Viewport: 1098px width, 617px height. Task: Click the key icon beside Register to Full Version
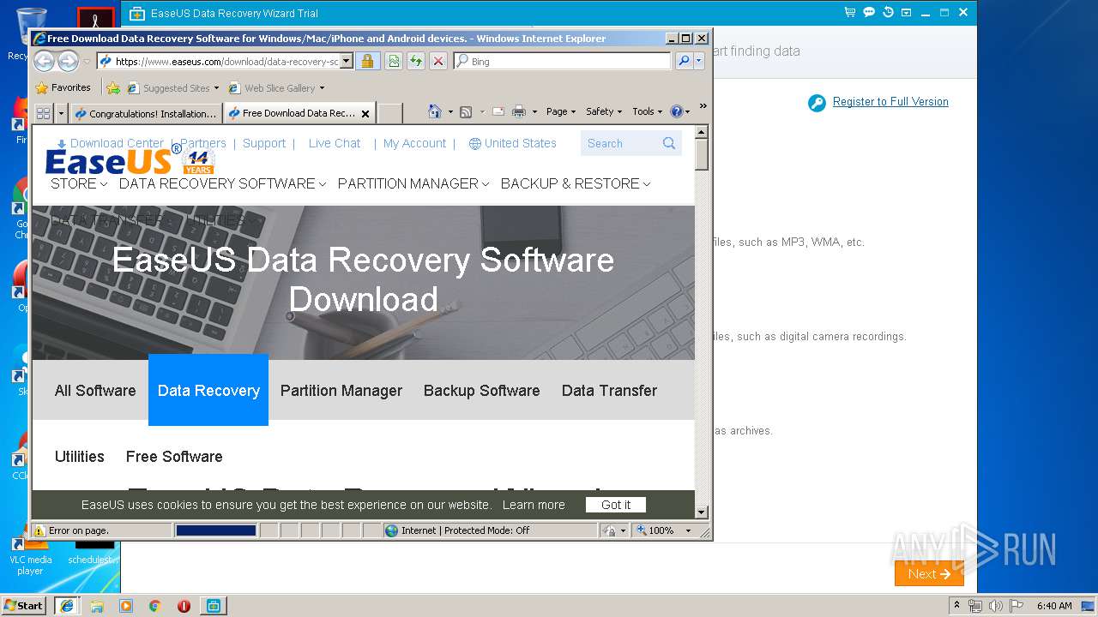pyautogui.click(x=817, y=103)
